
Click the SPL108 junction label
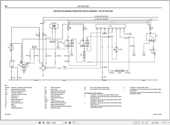click(x=105, y=34)
